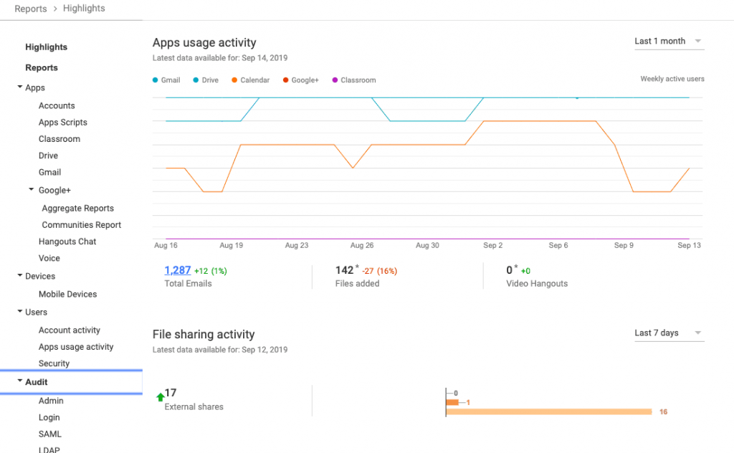Click the green external shares up arrow

point(160,398)
